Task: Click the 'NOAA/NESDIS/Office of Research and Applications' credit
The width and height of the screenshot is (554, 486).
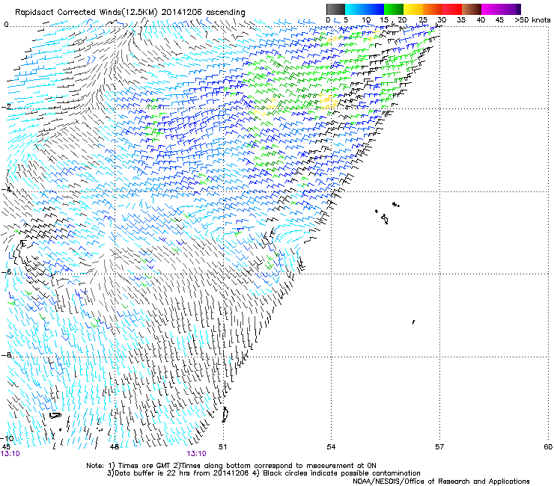Action: click(441, 482)
